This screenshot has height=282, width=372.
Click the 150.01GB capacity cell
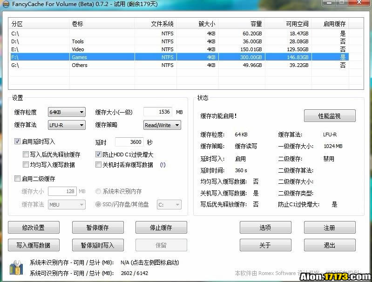click(251, 49)
